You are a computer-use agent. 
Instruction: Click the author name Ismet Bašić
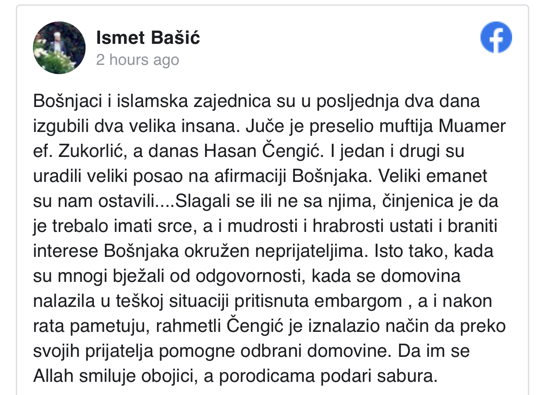148,39
